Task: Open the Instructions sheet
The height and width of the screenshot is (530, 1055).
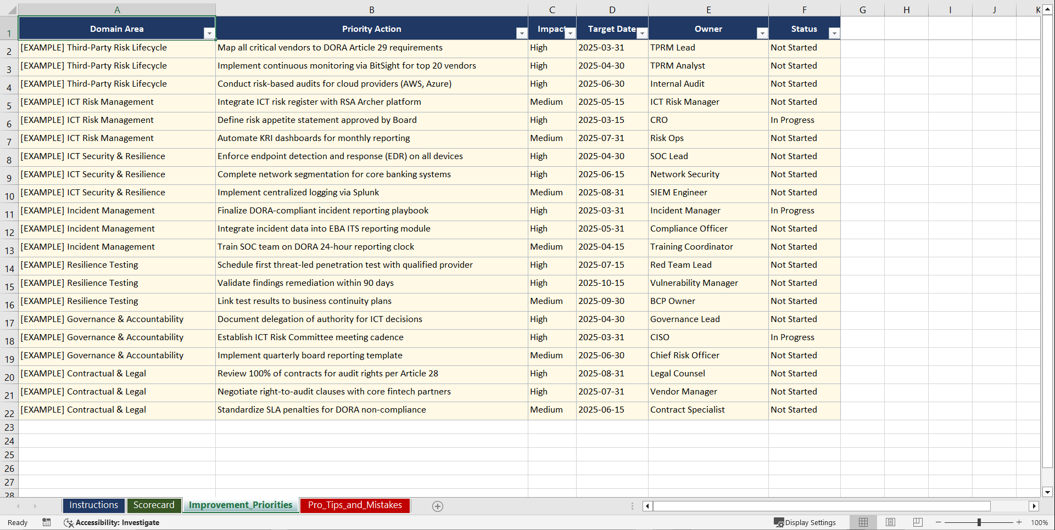Action: [93, 505]
